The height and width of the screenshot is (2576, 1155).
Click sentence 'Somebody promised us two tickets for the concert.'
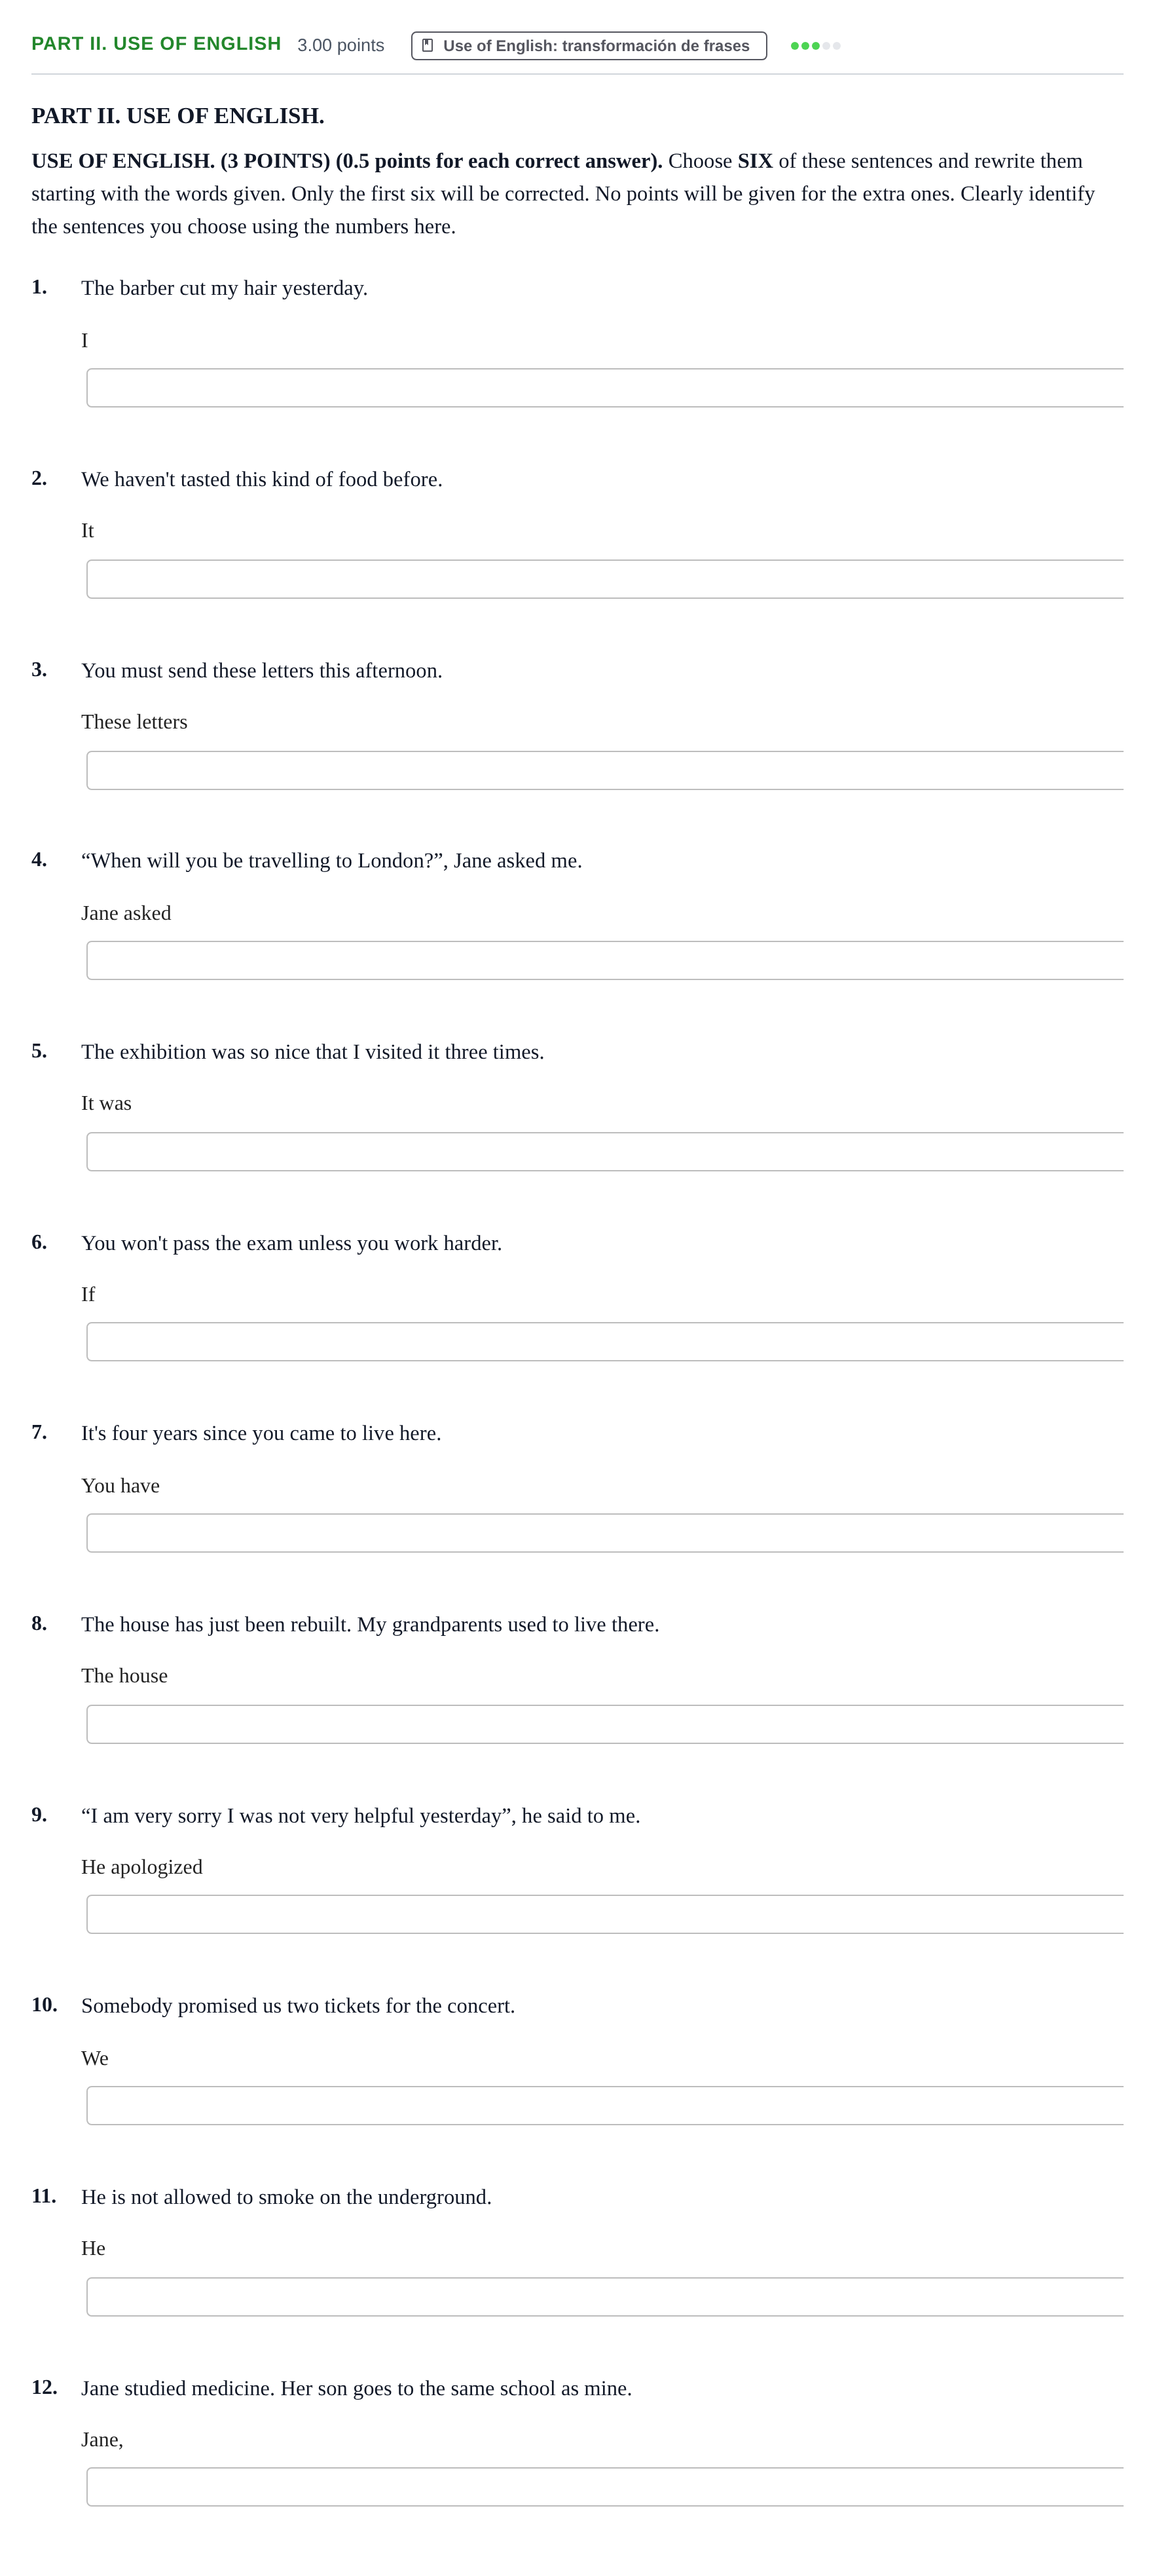pyautogui.click(x=298, y=2006)
